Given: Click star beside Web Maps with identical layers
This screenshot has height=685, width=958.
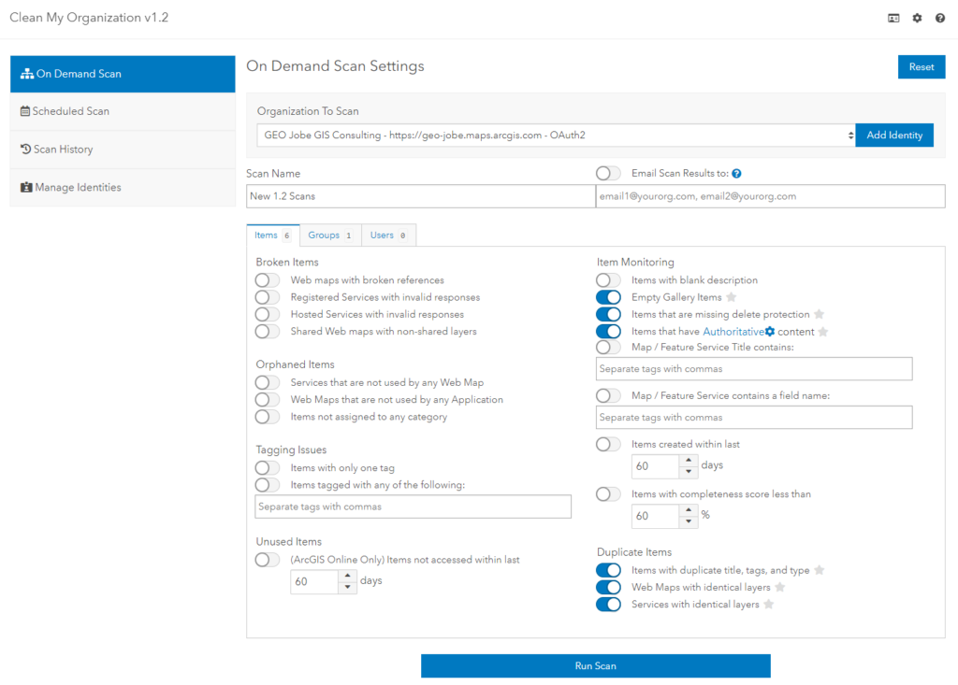Looking at the screenshot, I should click(x=779, y=588).
